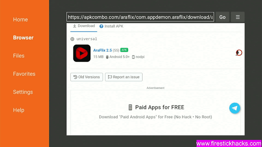Click the URL address field
Viewport: 262px width, 147px height.
point(140,17)
